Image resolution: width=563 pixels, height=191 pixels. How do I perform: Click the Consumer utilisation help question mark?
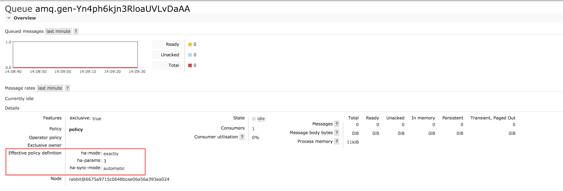(242, 137)
